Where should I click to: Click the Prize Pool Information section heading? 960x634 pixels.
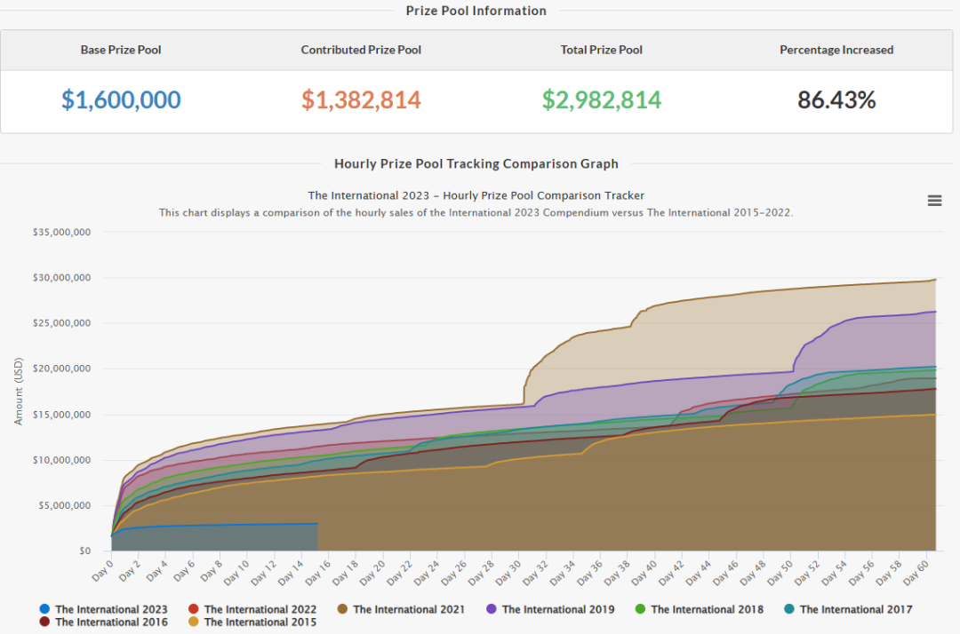(476, 11)
